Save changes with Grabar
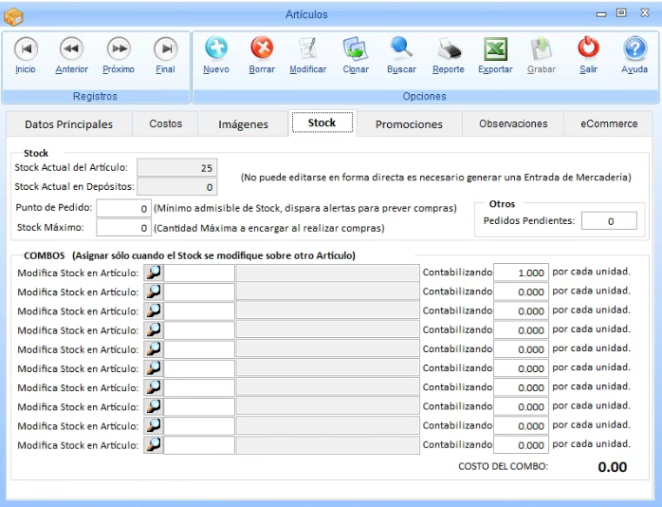662x507 pixels. point(542,55)
